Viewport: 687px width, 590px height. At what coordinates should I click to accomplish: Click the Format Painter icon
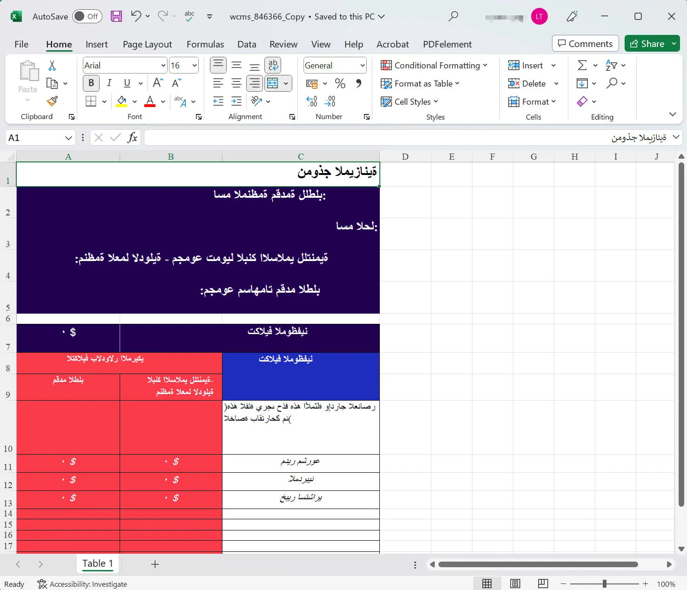[53, 101]
